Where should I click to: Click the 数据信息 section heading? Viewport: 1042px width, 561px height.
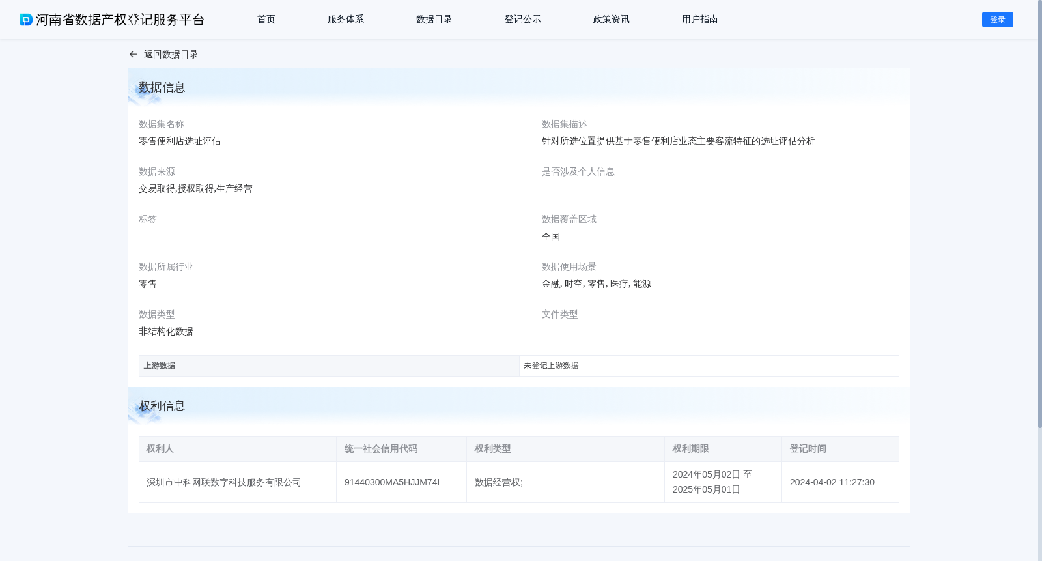[162, 87]
